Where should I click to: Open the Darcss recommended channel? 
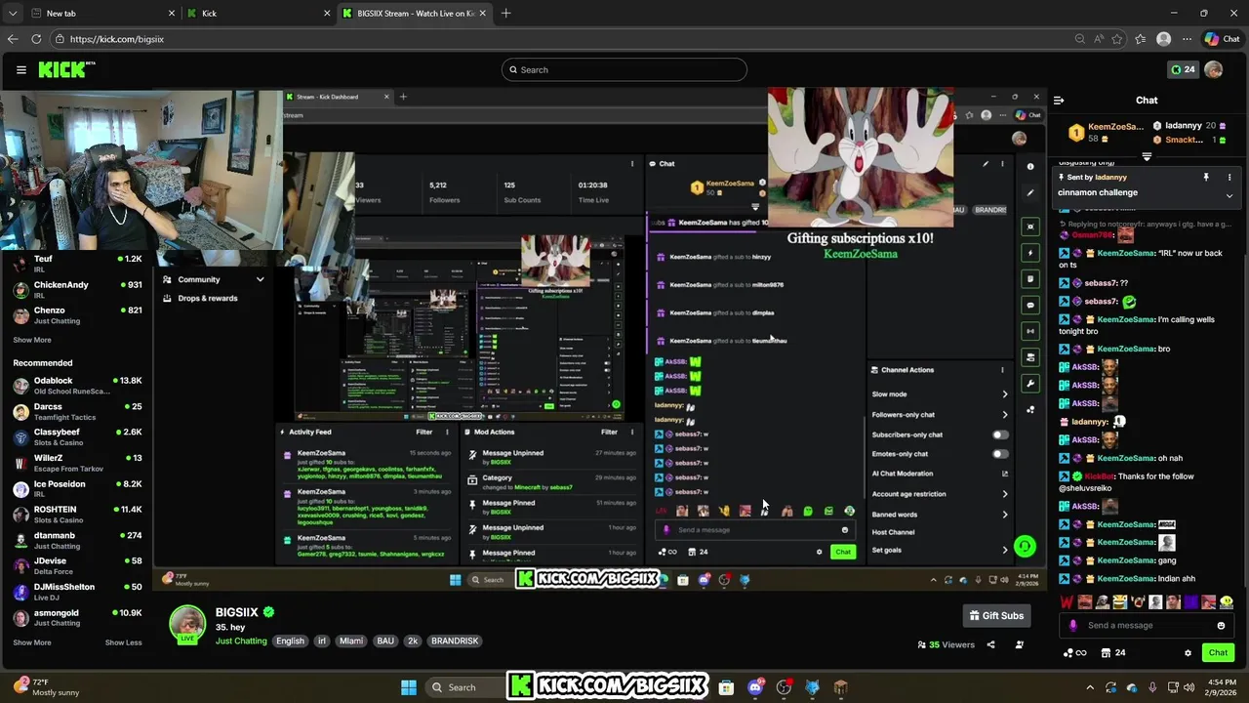[77, 411]
